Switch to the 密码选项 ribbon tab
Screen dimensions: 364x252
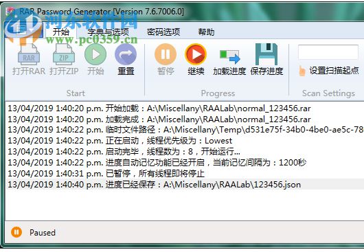(x=163, y=32)
